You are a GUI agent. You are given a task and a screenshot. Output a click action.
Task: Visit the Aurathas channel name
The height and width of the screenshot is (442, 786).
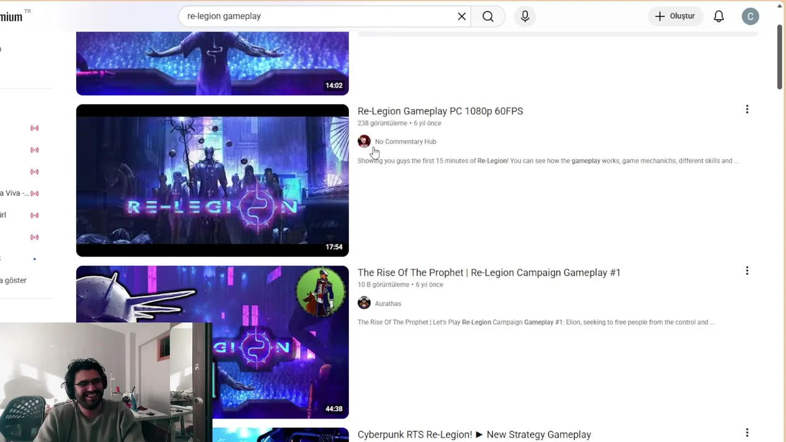click(x=388, y=304)
